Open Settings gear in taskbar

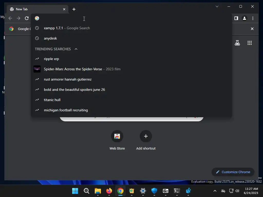click(x=143, y=191)
